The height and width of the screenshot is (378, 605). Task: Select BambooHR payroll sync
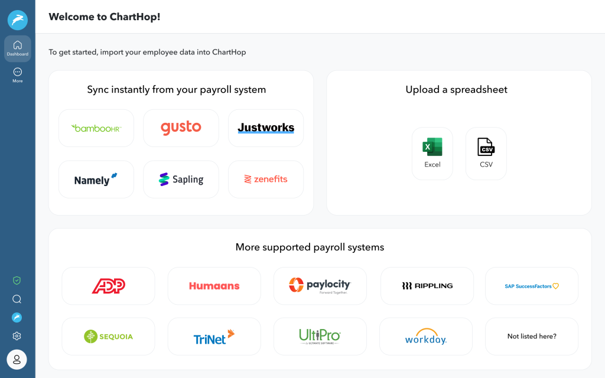(x=96, y=128)
